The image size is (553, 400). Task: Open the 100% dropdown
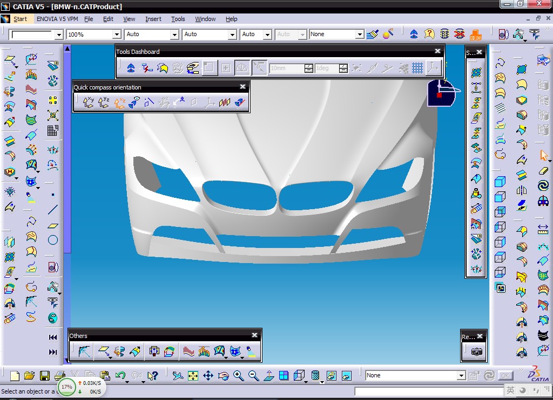pyautogui.click(x=117, y=34)
